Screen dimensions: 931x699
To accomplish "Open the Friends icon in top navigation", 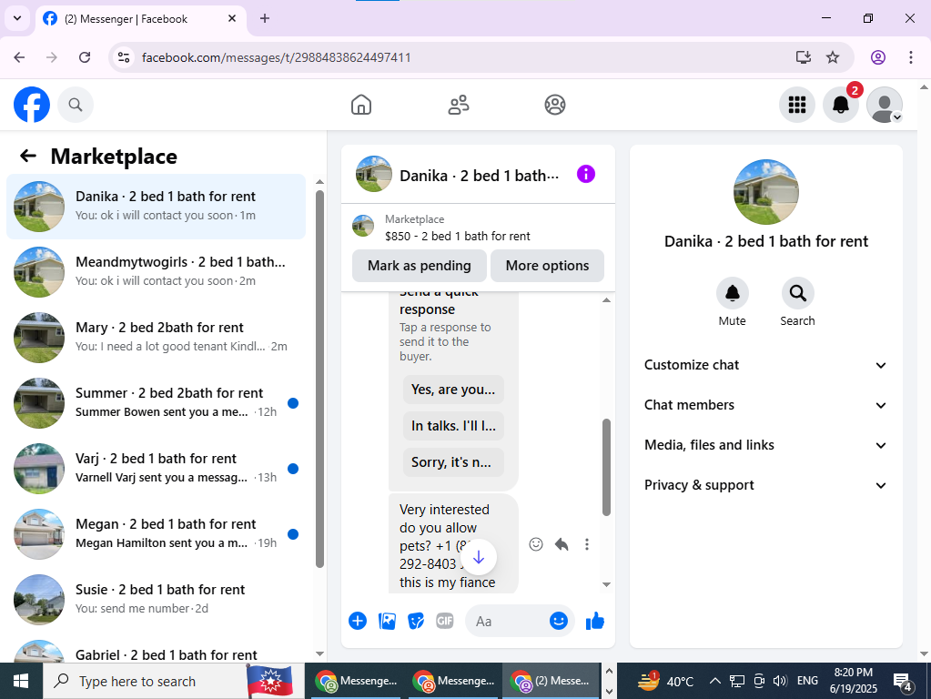I will tap(459, 105).
